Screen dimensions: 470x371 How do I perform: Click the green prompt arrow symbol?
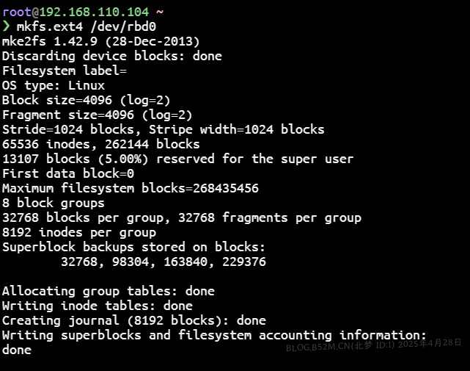[6, 26]
